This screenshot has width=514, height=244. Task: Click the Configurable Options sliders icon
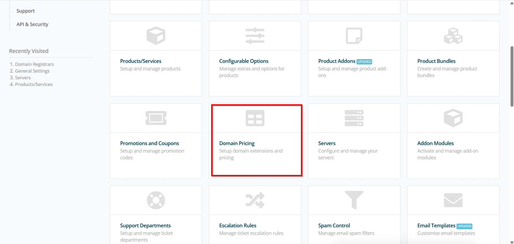click(255, 36)
